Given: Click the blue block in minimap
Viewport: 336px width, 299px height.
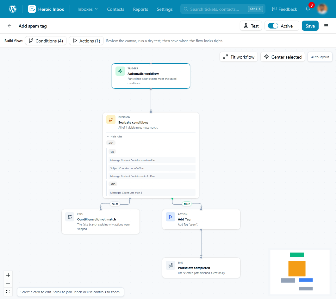Looking at the screenshot, I should tap(306, 280).
